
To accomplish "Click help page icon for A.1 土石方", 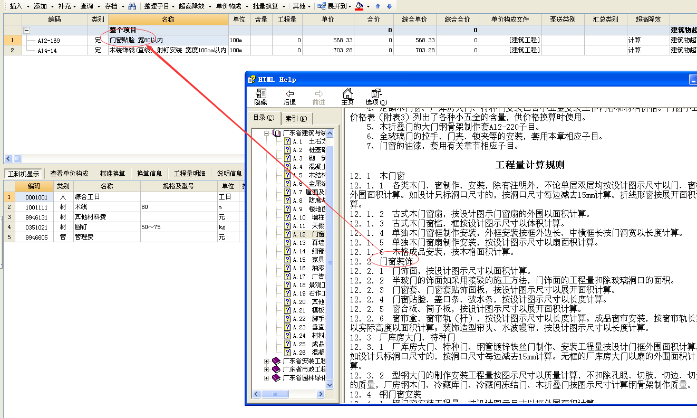I will coord(287,141).
